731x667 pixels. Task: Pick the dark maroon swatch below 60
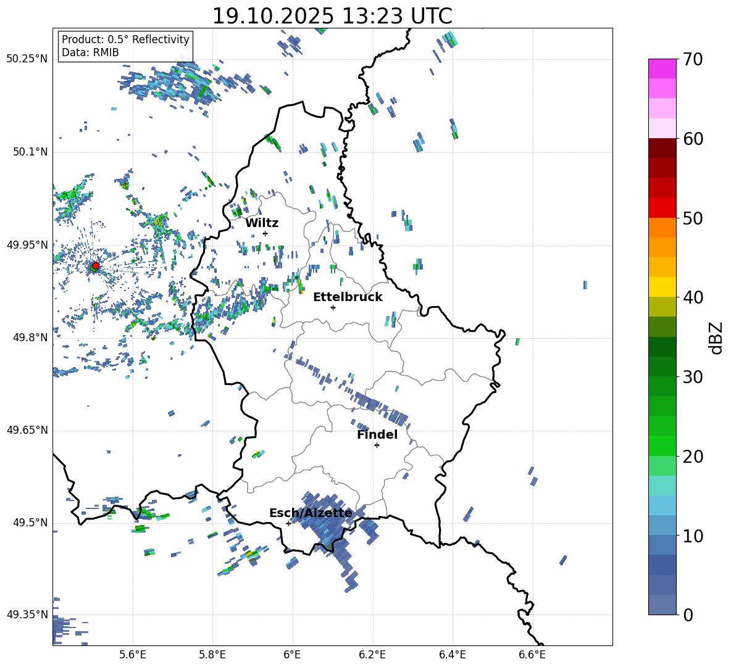(x=662, y=148)
